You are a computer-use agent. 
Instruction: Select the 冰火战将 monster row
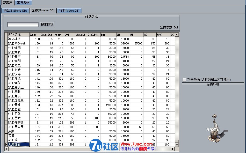(x=89, y=39)
